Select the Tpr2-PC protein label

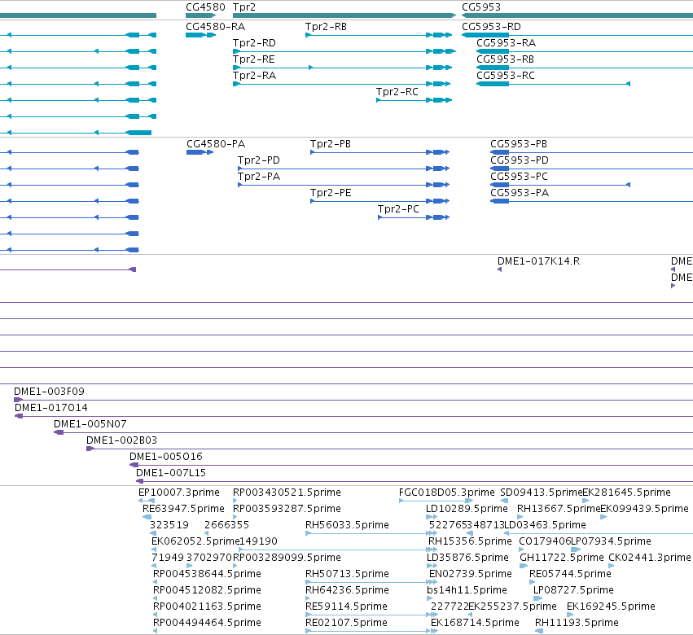tap(398, 209)
